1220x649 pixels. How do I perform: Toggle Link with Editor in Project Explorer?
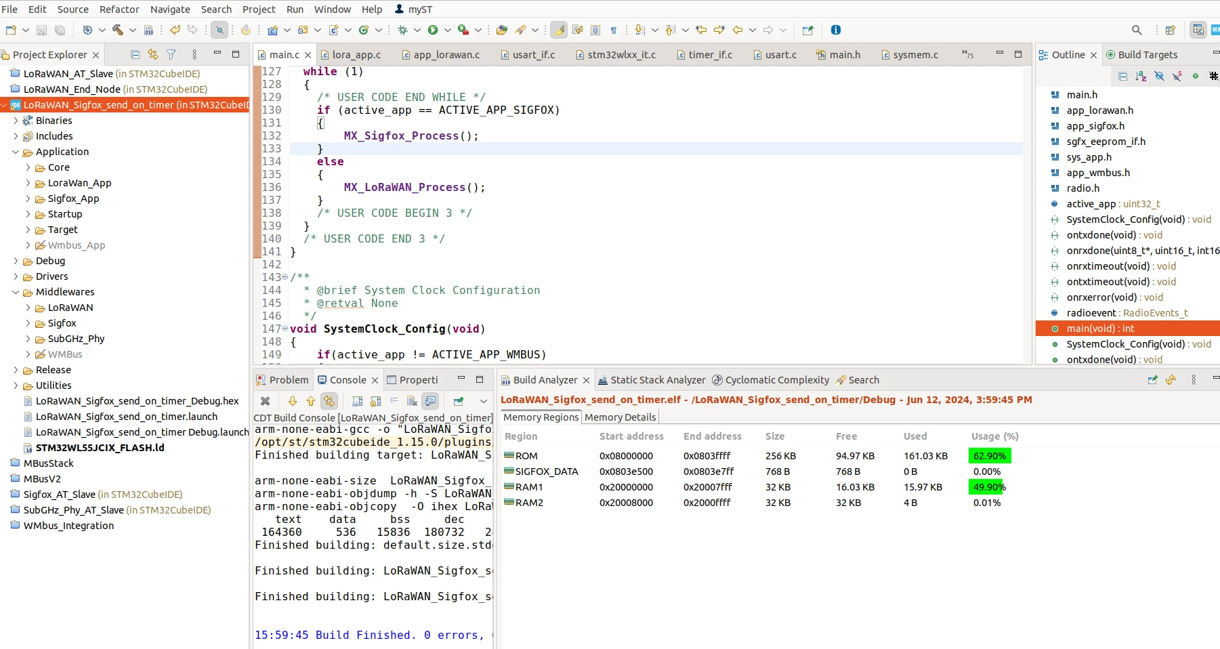coord(153,55)
